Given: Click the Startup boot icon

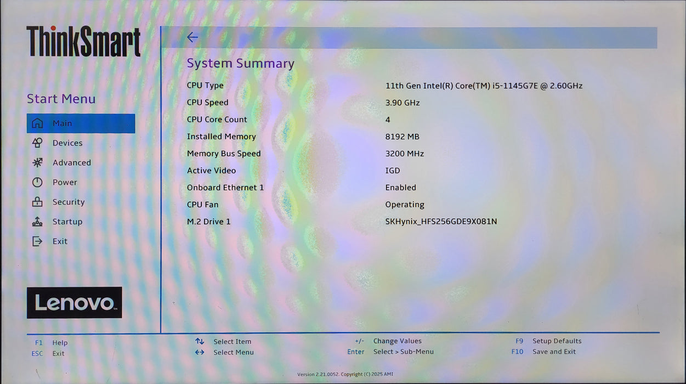Looking at the screenshot, I should pyautogui.click(x=37, y=222).
